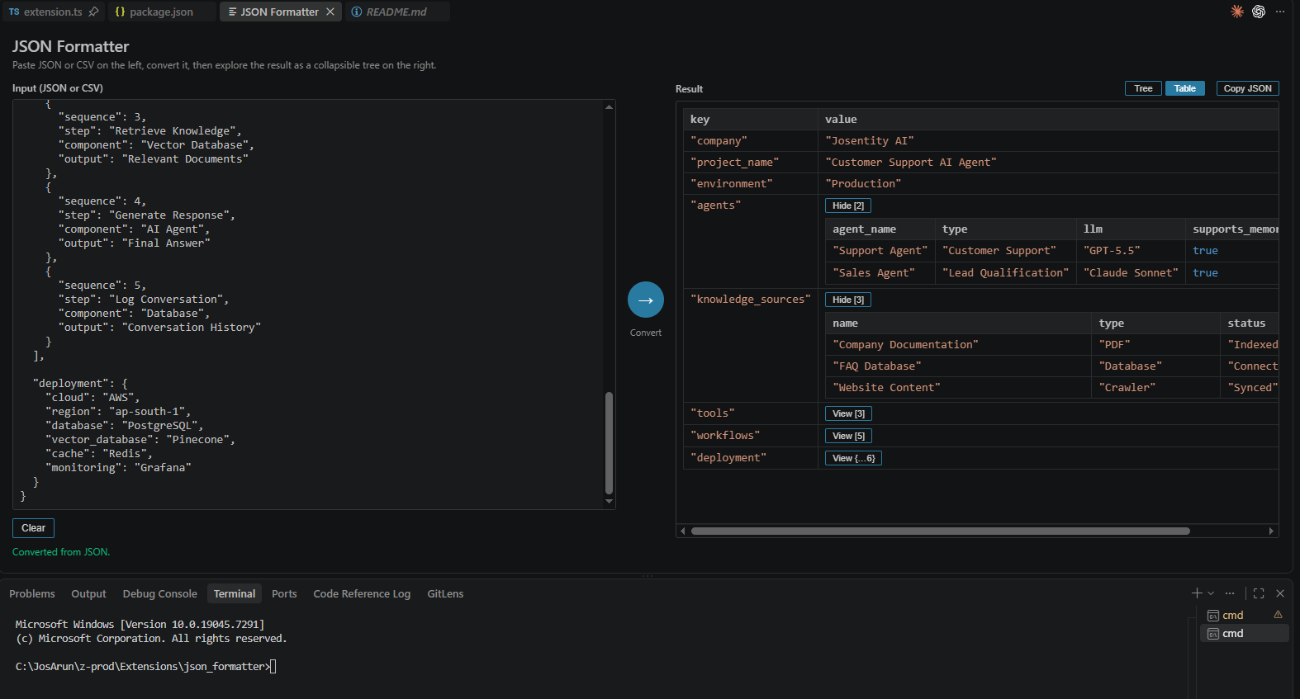Viewport: 1300px width, 699px height.
Task: Close the terminal panel
Action: click(1280, 593)
